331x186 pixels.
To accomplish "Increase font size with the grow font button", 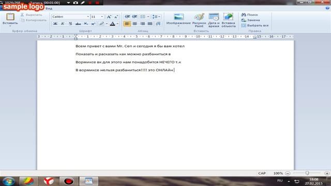I will (109, 17).
